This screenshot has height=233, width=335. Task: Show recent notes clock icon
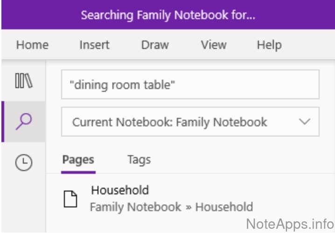23,162
